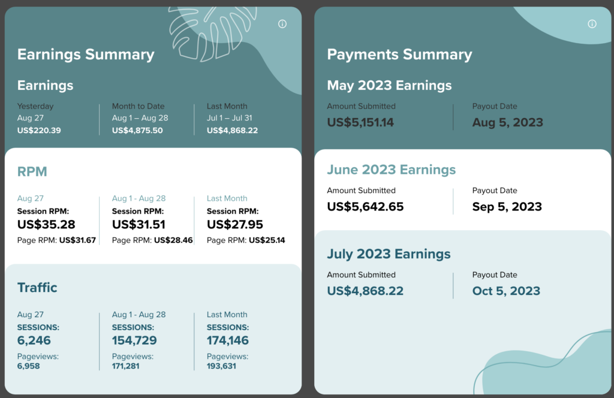
Task: Click Last Month Session RPM US$27.95
Action: [x=235, y=224]
